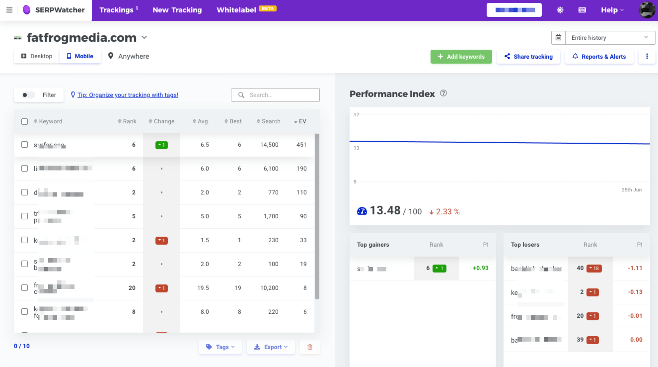Check the keyword row with search 6,100
The height and width of the screenshot is (367, 658).
(25, 169)
